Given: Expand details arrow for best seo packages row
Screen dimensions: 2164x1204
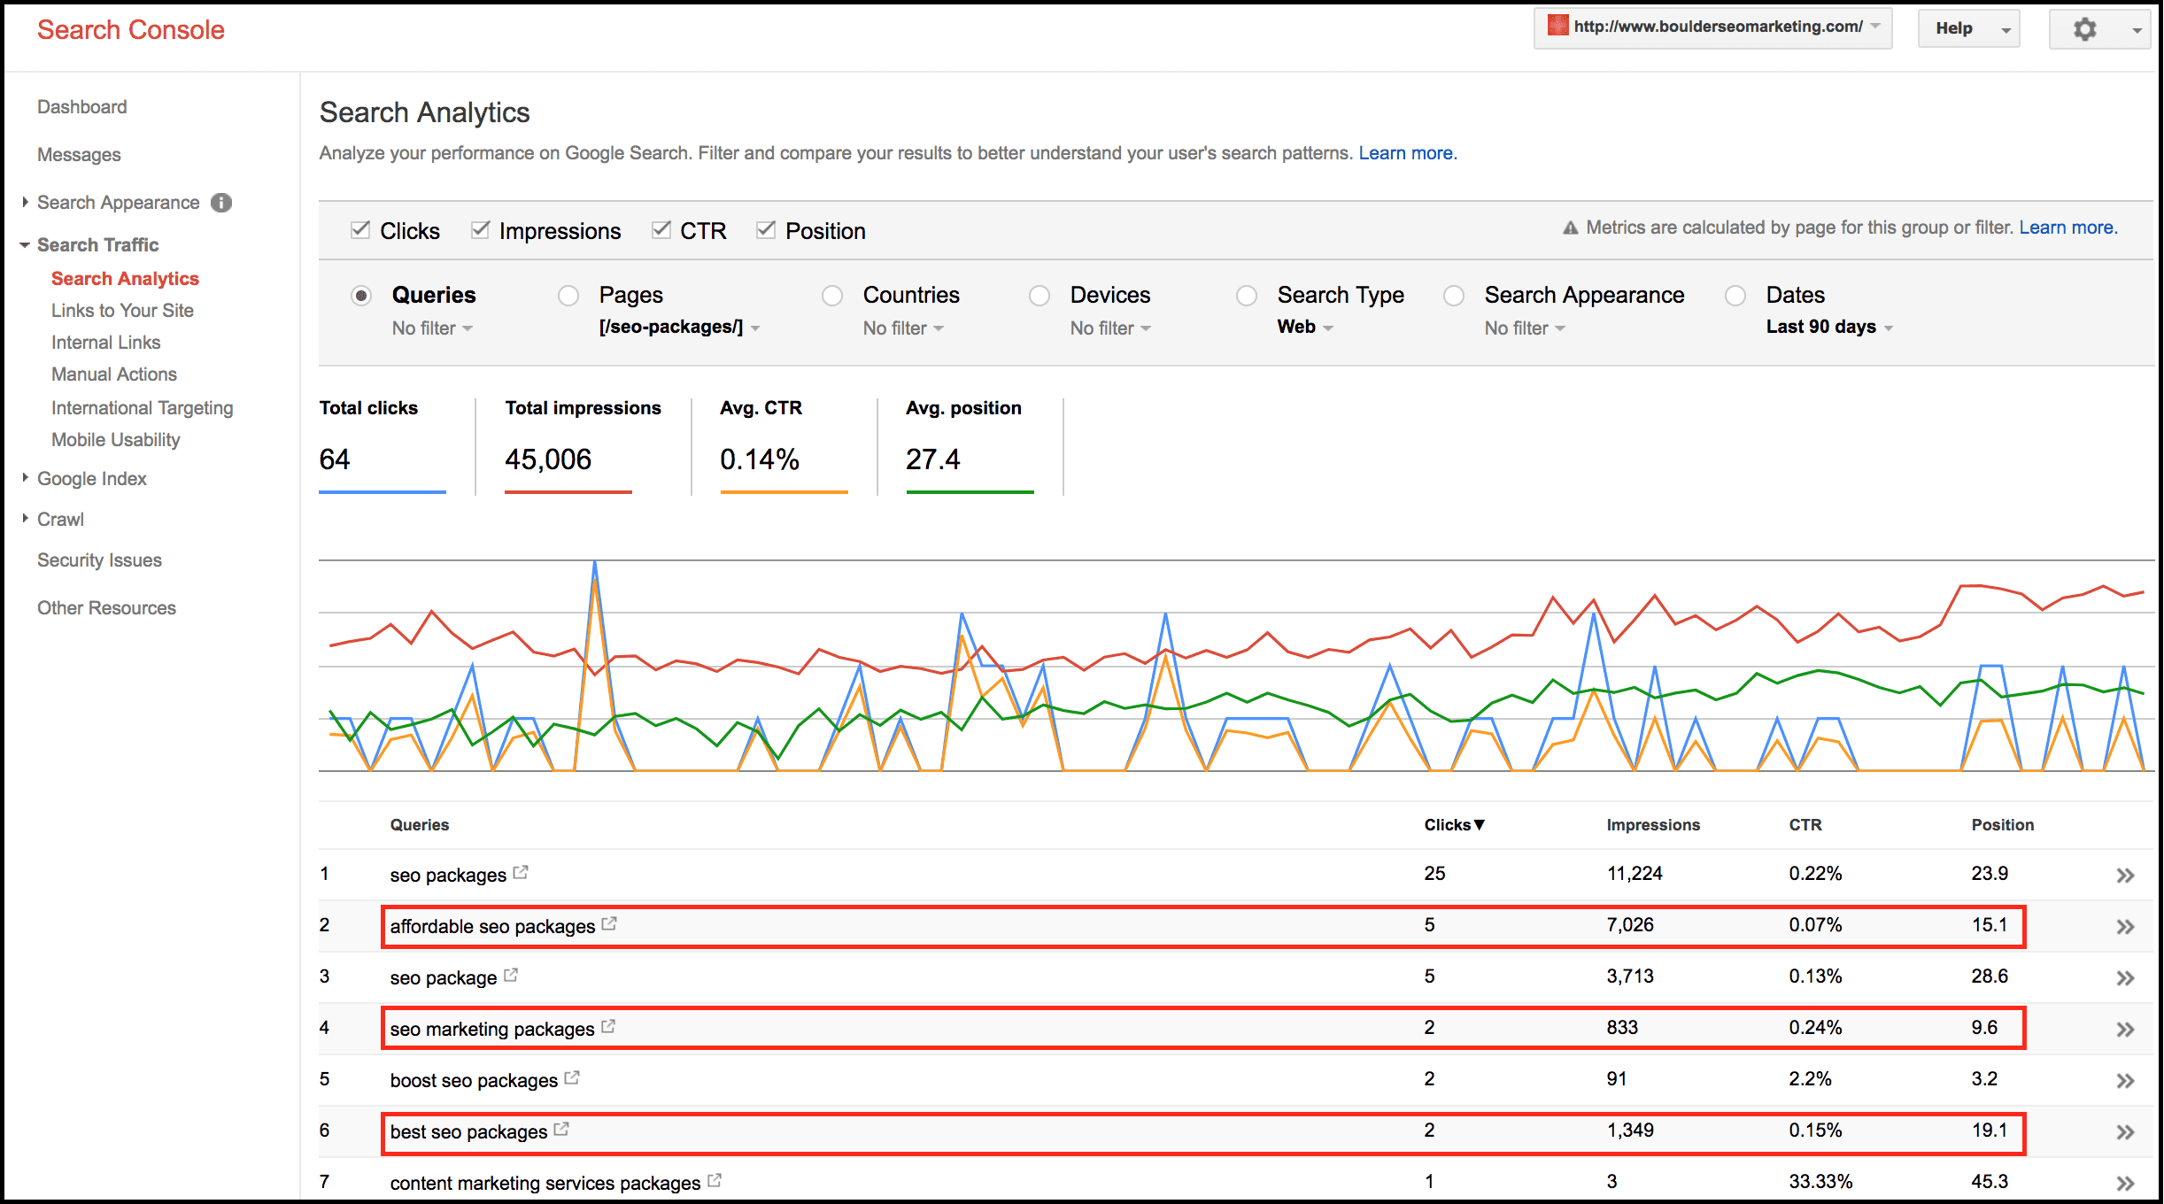Looking at the screenshot, I should click(x=2125, y=1132).
